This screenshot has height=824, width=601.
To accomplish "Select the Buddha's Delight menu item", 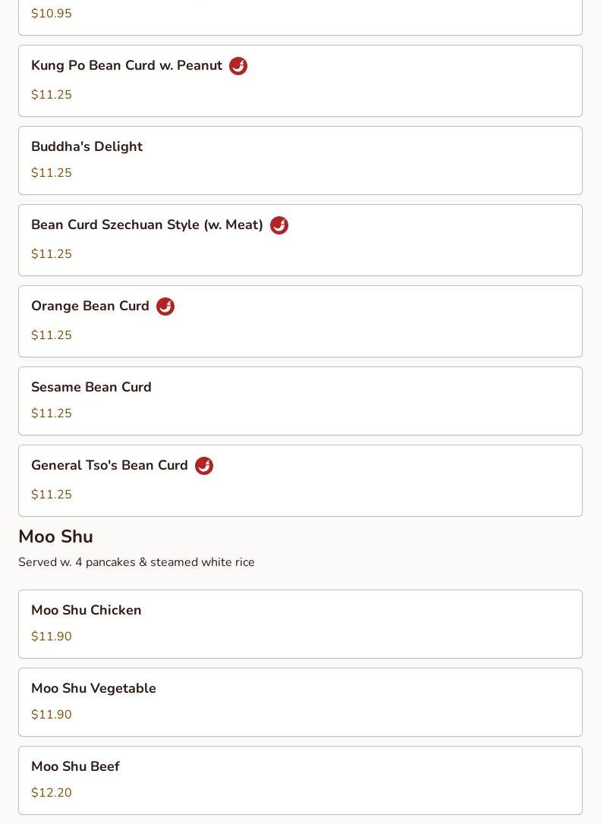I will click(x=300, y=160).
